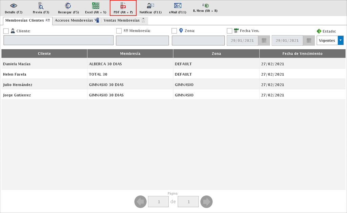The width and height of the screenshot is (347, 213).
Task: Open Detalle (F2) eye icon
Action: click(14, 6)
